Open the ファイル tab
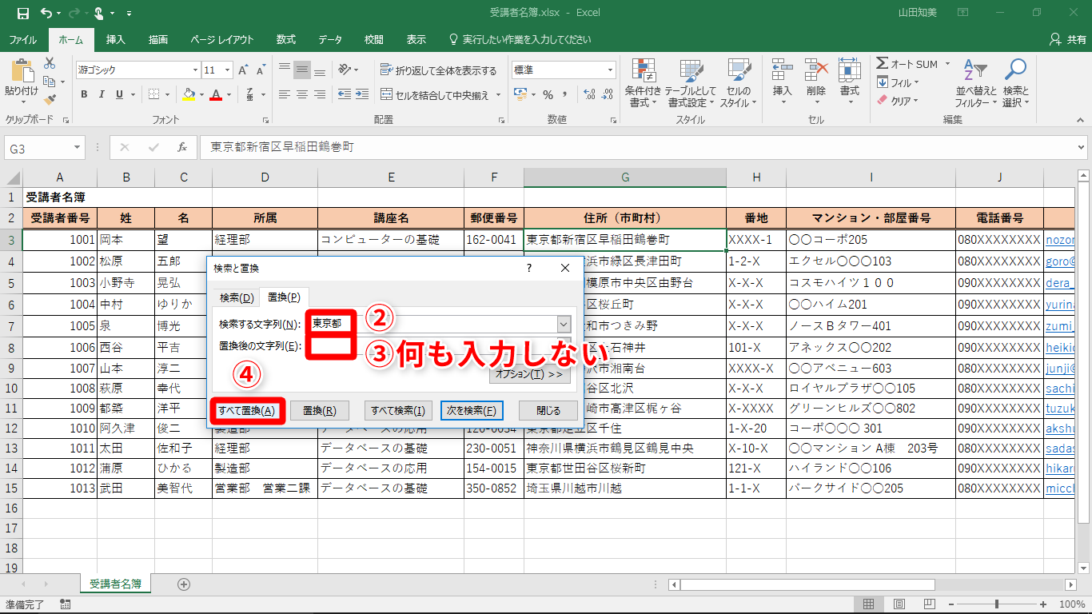 22,39
